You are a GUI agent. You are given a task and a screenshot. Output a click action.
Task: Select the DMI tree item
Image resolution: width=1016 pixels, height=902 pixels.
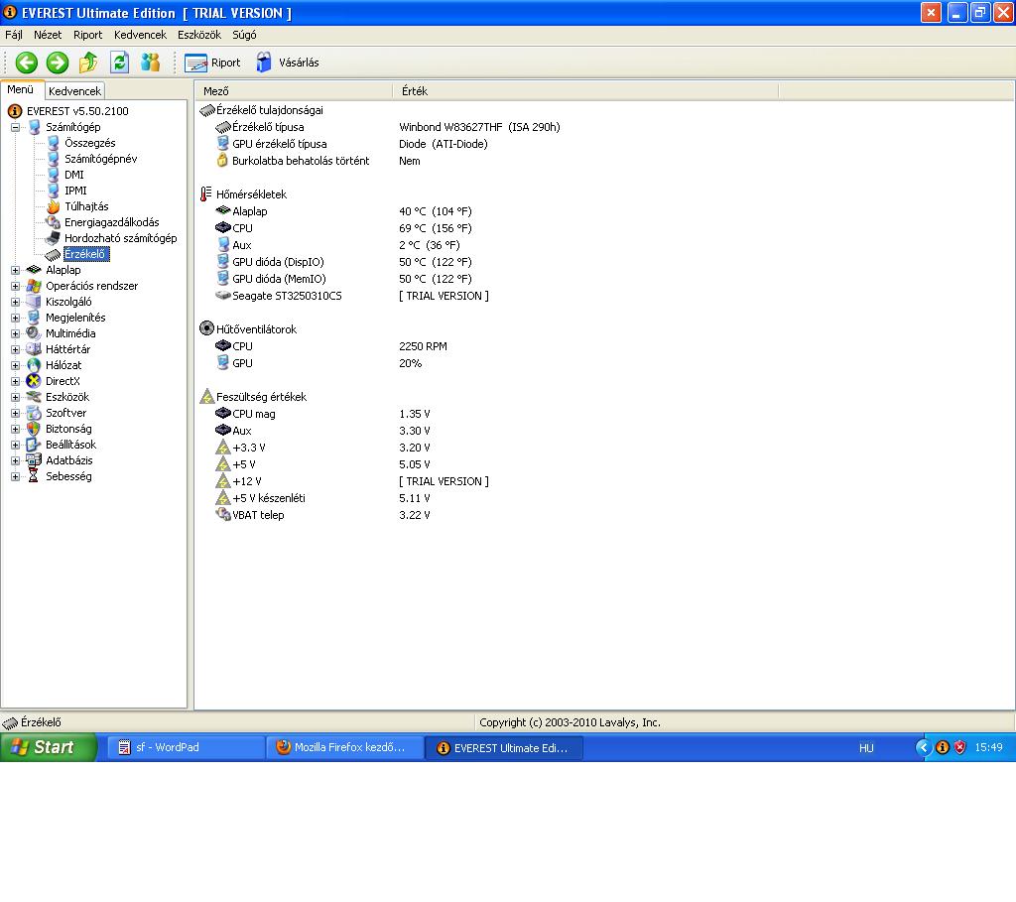click(73, 175)
